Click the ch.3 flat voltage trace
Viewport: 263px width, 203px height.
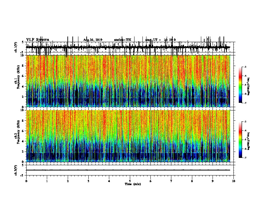pos(128,170)
